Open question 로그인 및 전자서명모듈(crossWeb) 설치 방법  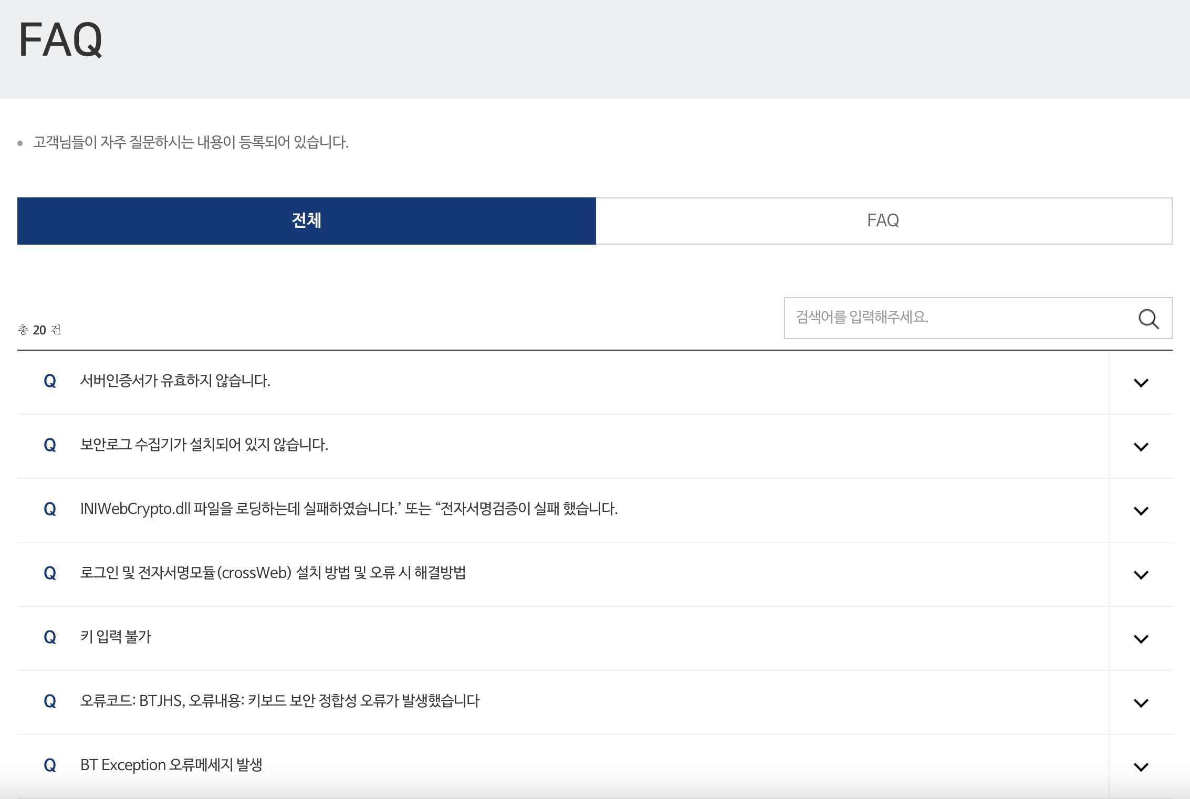click(x=273, y=573)
